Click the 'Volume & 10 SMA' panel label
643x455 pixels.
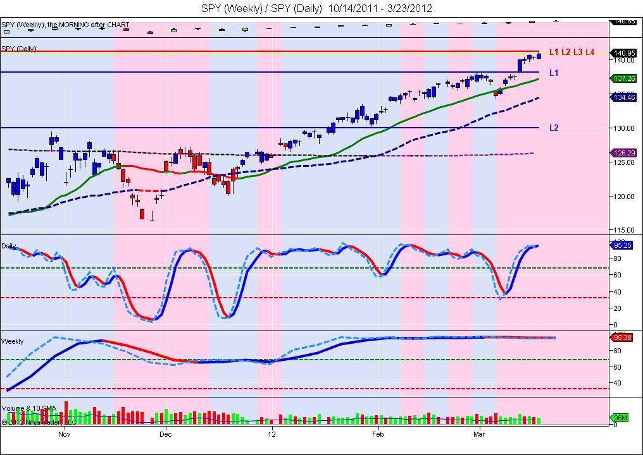[28, 408]
